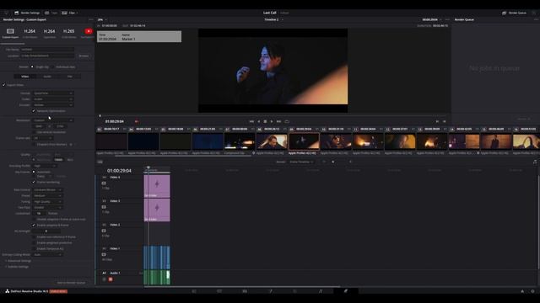This screenshot has width=540, height=303.
Task: Toggle Frame reordering checkbox
Action: tap(34, 182)
